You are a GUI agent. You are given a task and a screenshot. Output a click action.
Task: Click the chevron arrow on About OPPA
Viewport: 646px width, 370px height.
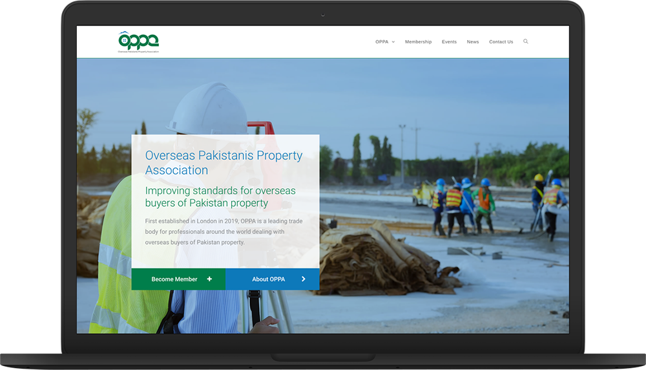(x=304, y=279)
